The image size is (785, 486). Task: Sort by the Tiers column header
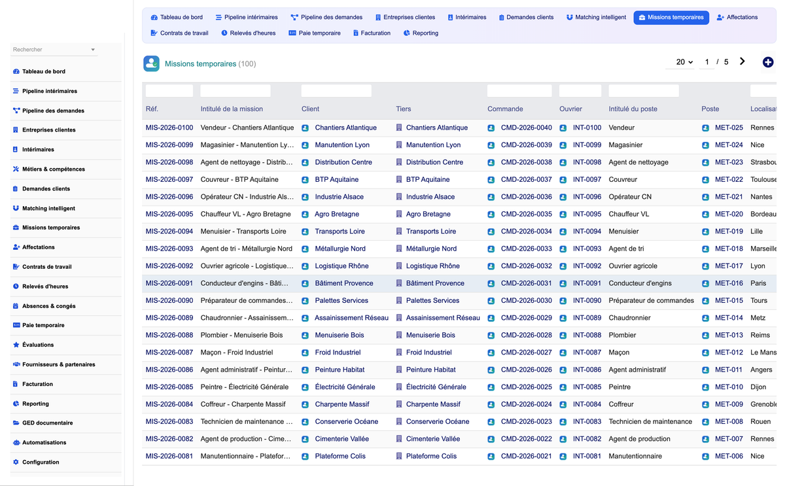tap(404, 109)
